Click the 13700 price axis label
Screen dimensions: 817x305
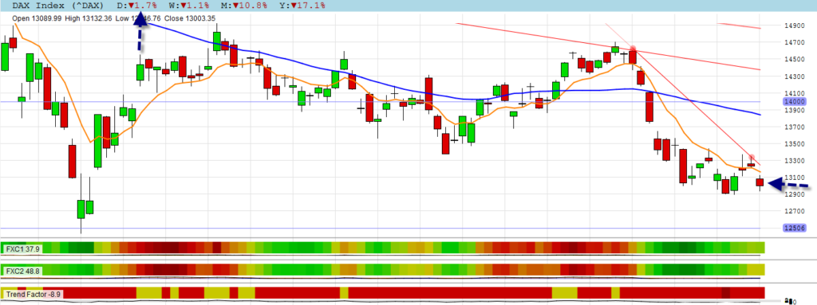tap(794, 127)
